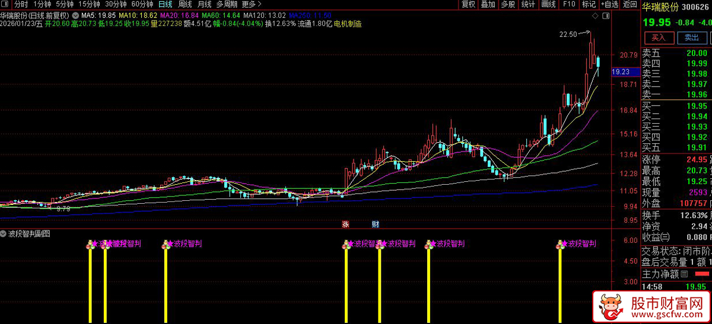
Task: Select the 60分钟 period
Action: (x=142, y=4)
